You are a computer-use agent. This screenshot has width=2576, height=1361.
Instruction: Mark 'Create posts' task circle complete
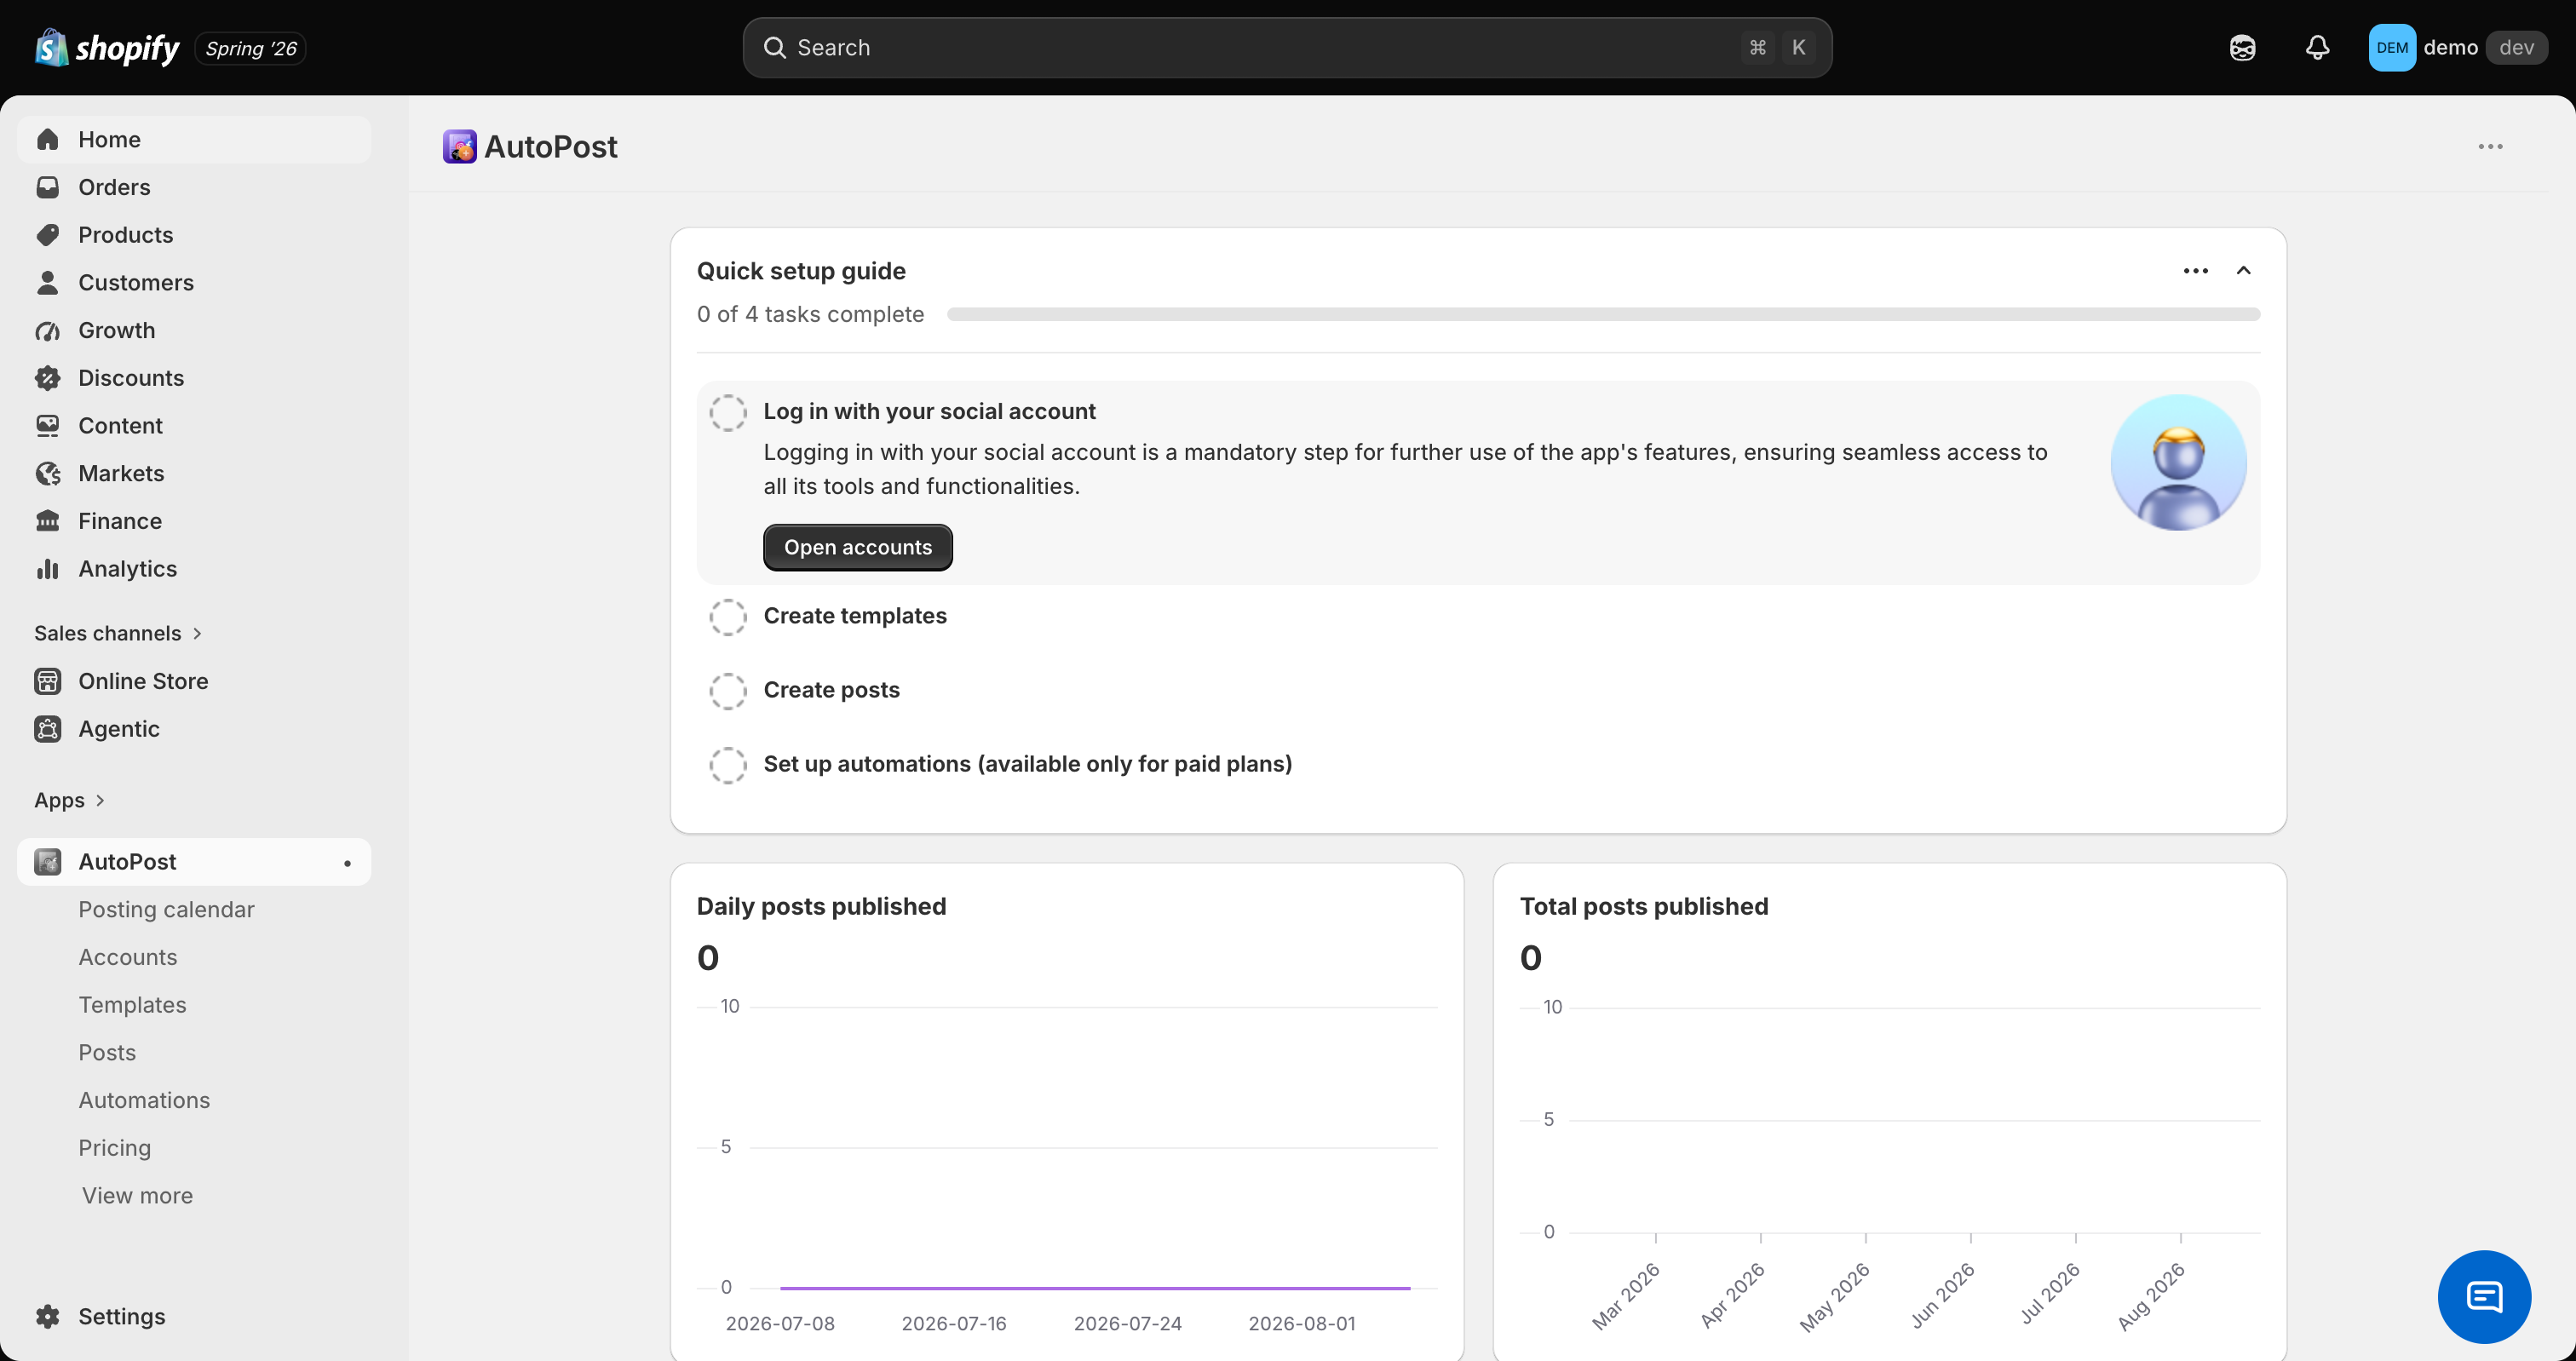click(x=728, y=691)
